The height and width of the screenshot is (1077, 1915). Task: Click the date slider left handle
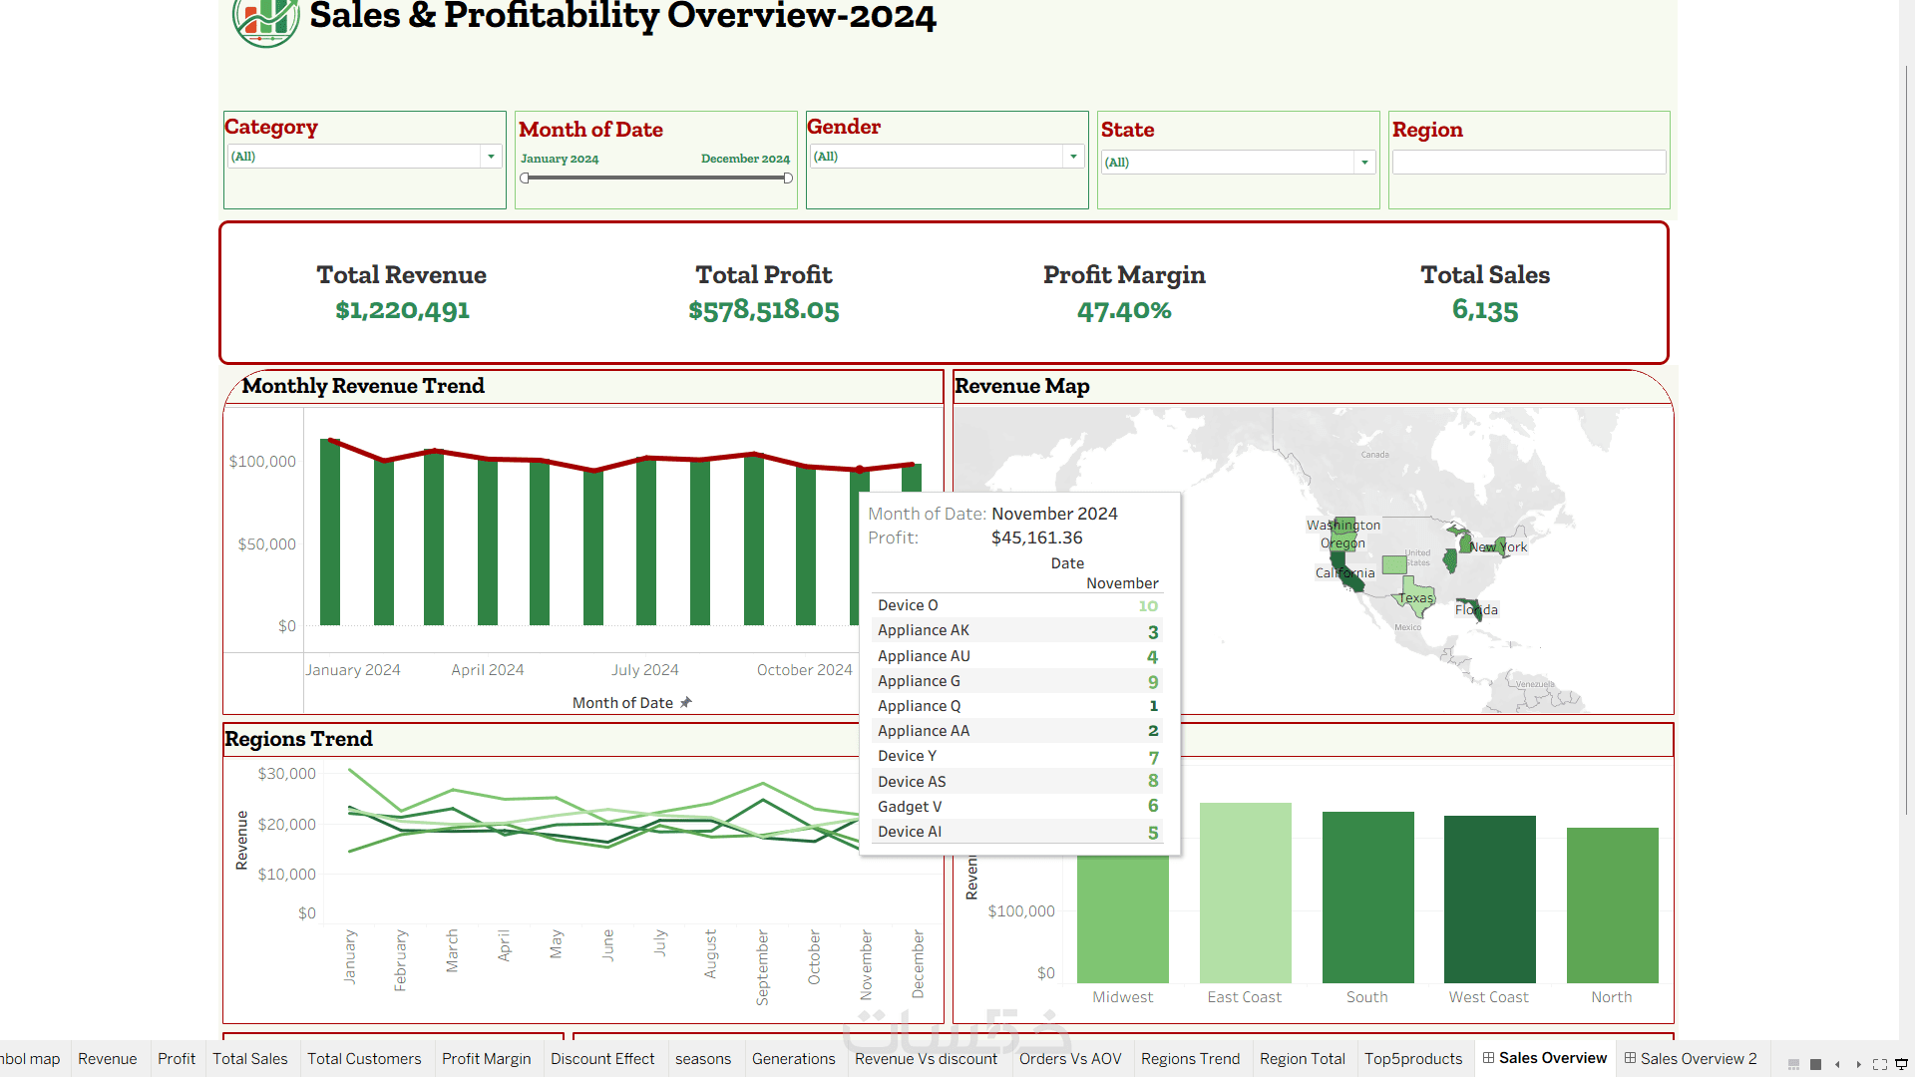[x=525, y=179]
